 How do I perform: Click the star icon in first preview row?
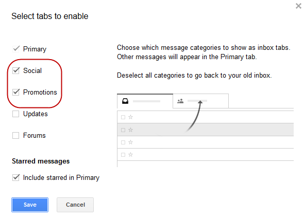[131, 117]
